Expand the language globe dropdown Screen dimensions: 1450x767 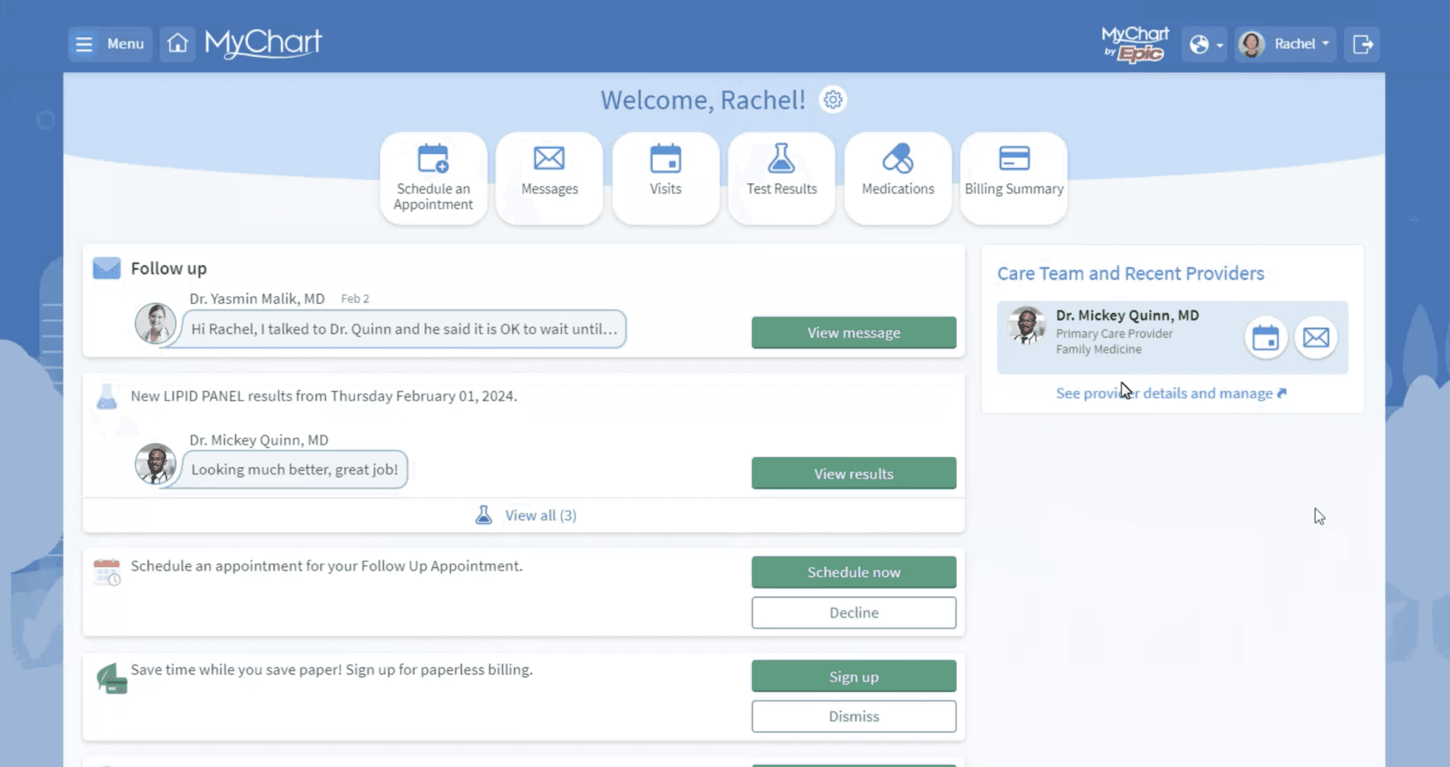[1205, 45]
